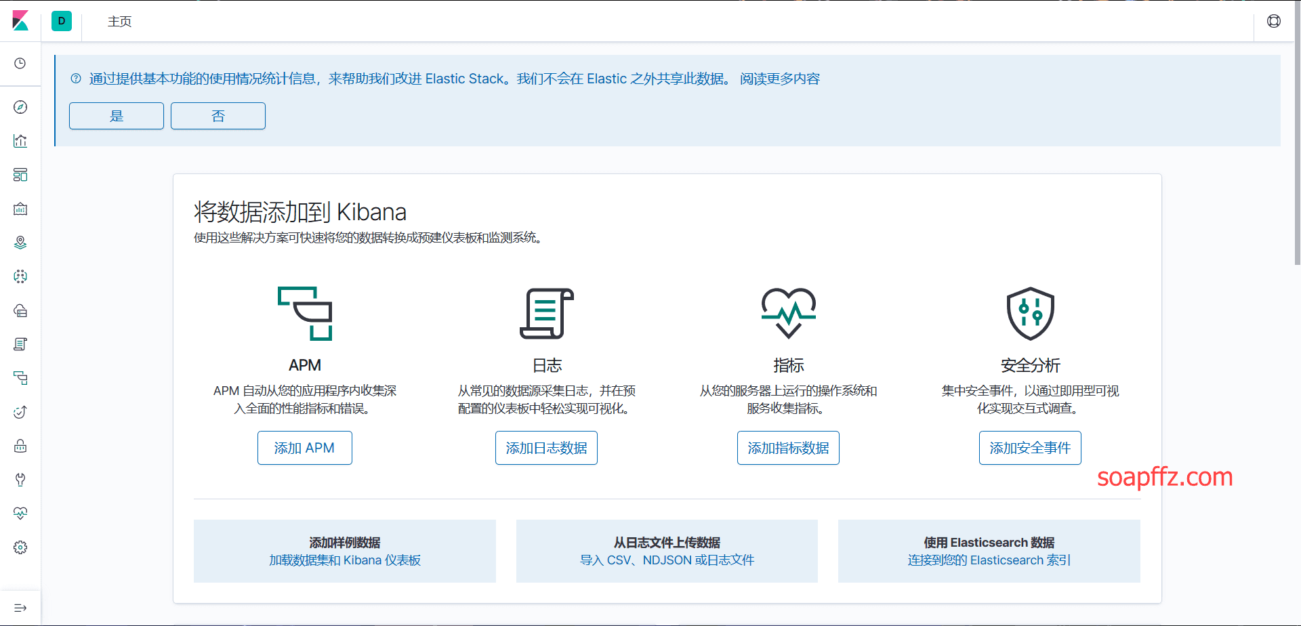The width and height of the screenshot is (1301, 626).
Task: Open Machine Learning icon in sidebar
Action: pyautogui.click(x=20, y=276)
